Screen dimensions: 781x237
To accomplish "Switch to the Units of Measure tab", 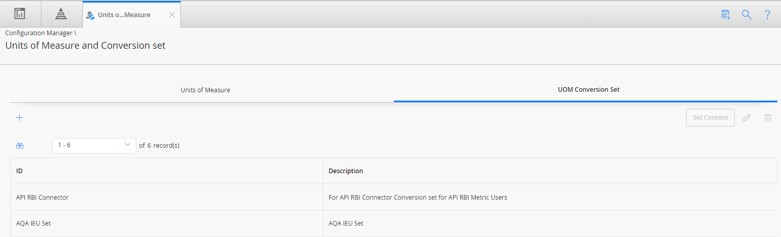I will pyautogui.click(x=205, y=90).
